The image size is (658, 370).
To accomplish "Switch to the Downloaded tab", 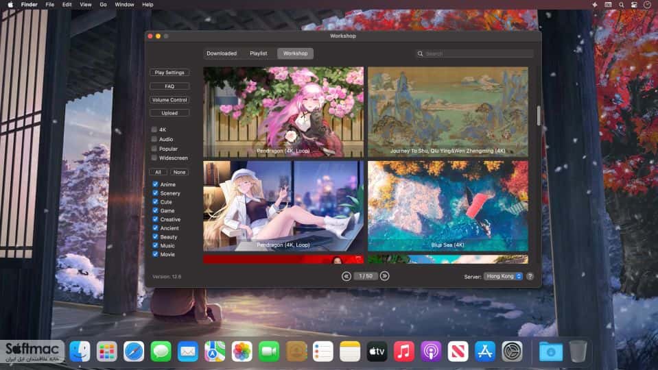I will (222, 53).
